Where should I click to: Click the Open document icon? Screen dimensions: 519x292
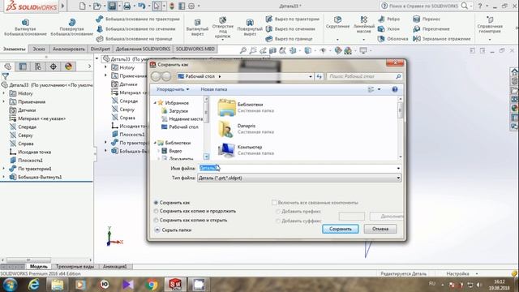[x=97, y=6]
